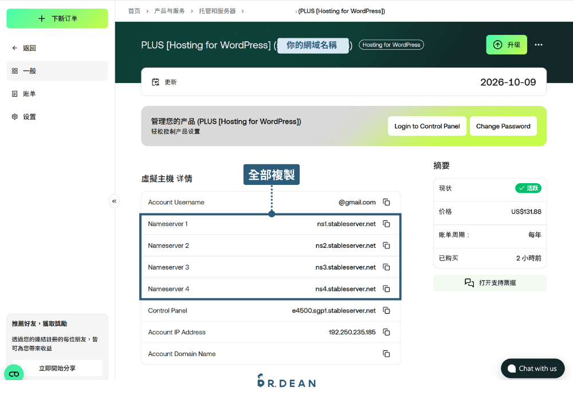Select the 设置 gear icon in sidebar

[14, 116]
